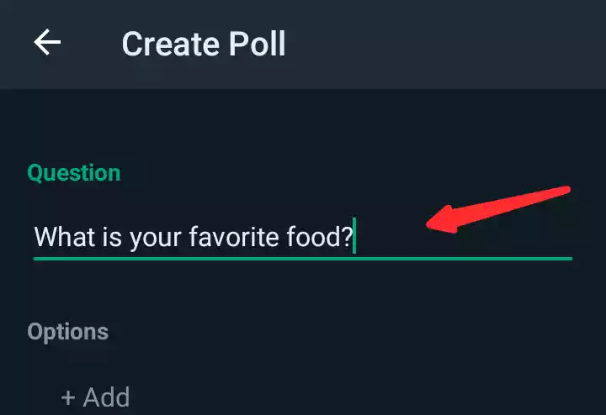This screenshot has height=415, width=606.
Task: Click the "Create Poll" header title
Action: (204, 44)
